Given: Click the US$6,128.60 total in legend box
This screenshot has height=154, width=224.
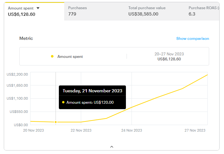Looking at the screenshot, I should pyautogui.click(x=169, y=59).
